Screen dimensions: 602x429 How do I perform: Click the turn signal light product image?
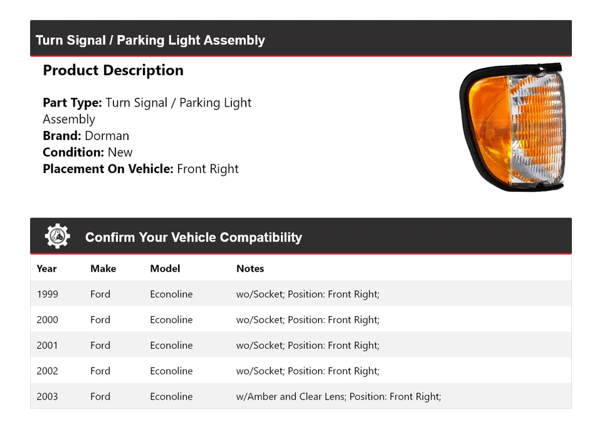tap(512, 127)
